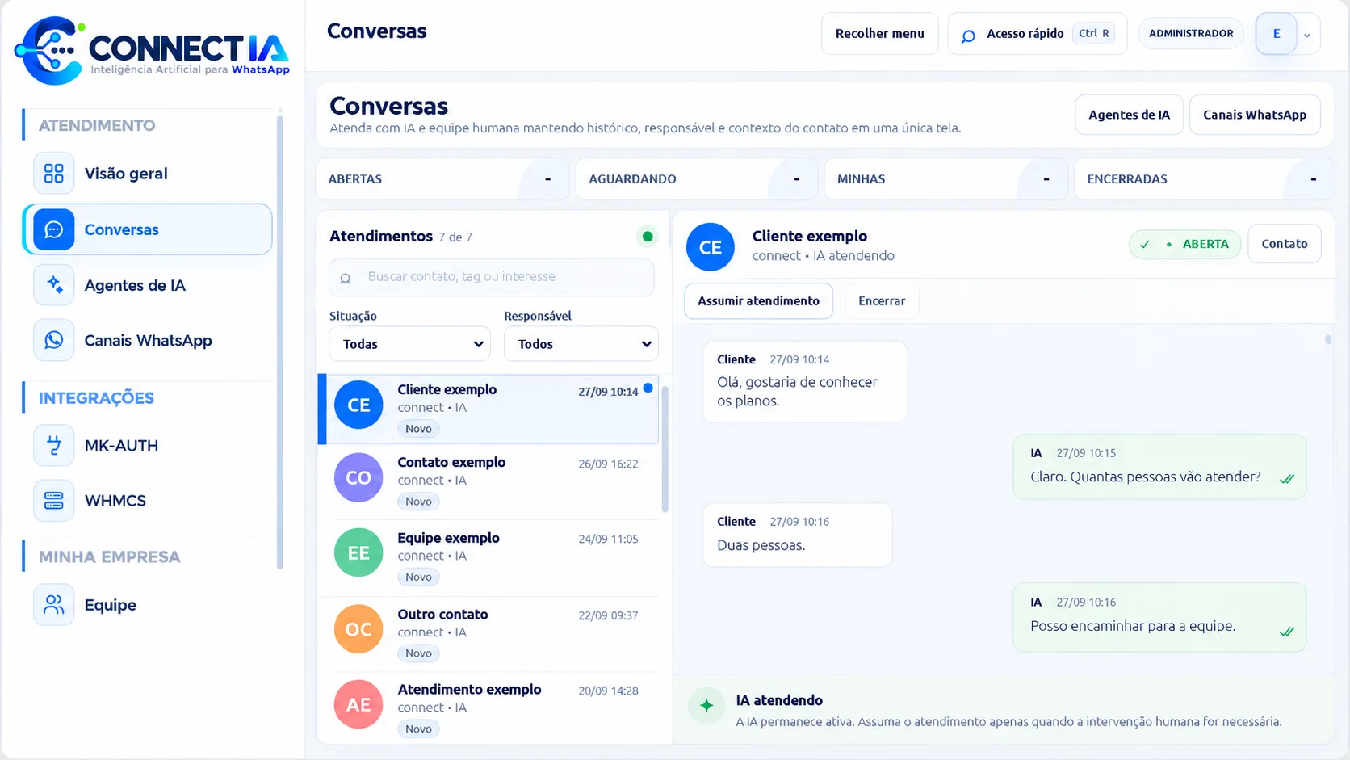Viewport: 1350px width, 760px height.
Task: Click the E user avatar button
Action: pyautogui.click(x=1277, y=34)
